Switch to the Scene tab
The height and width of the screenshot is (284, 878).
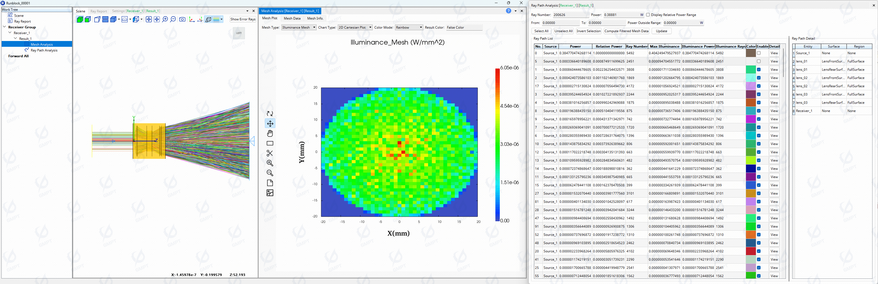80,11
